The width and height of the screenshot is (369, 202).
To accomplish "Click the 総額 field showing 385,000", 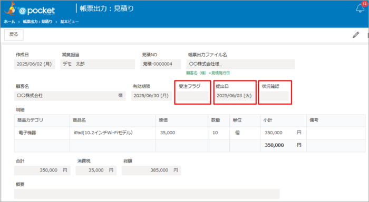I will (x=151, y=170).
